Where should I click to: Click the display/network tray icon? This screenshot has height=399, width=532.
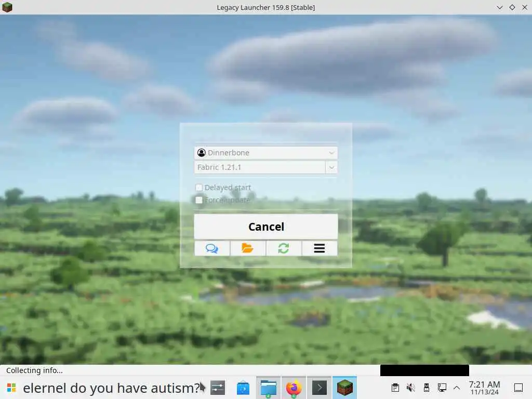442,388
